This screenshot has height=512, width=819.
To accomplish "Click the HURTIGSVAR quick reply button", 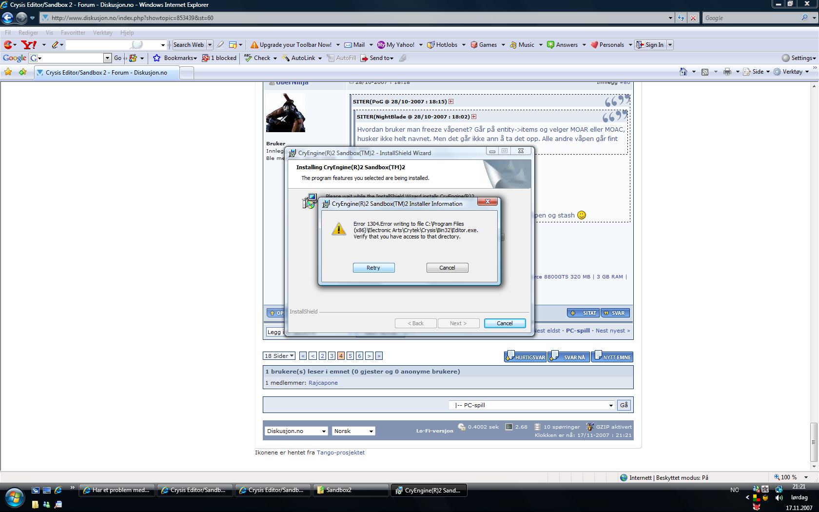I will (x=526, y=357).
